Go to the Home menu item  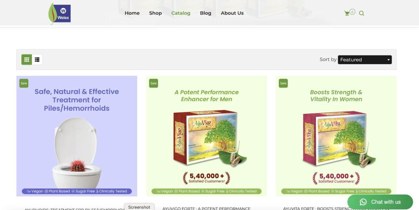tap(132, 13)
